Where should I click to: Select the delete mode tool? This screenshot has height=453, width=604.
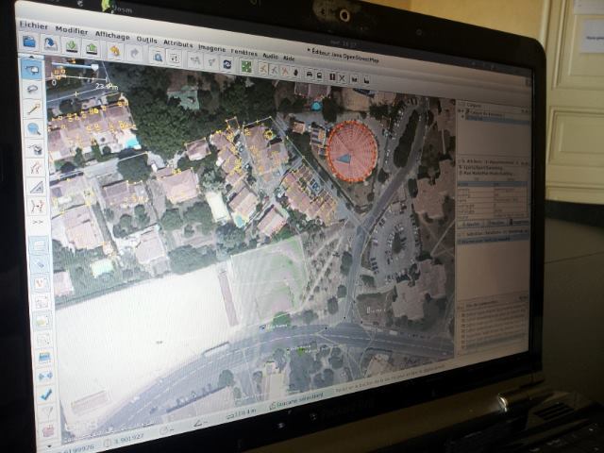click(x=35, y=148)
